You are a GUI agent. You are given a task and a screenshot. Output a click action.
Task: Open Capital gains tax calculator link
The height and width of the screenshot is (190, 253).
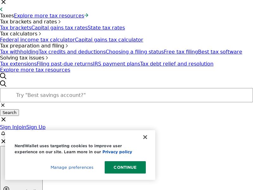coord(109,40)
